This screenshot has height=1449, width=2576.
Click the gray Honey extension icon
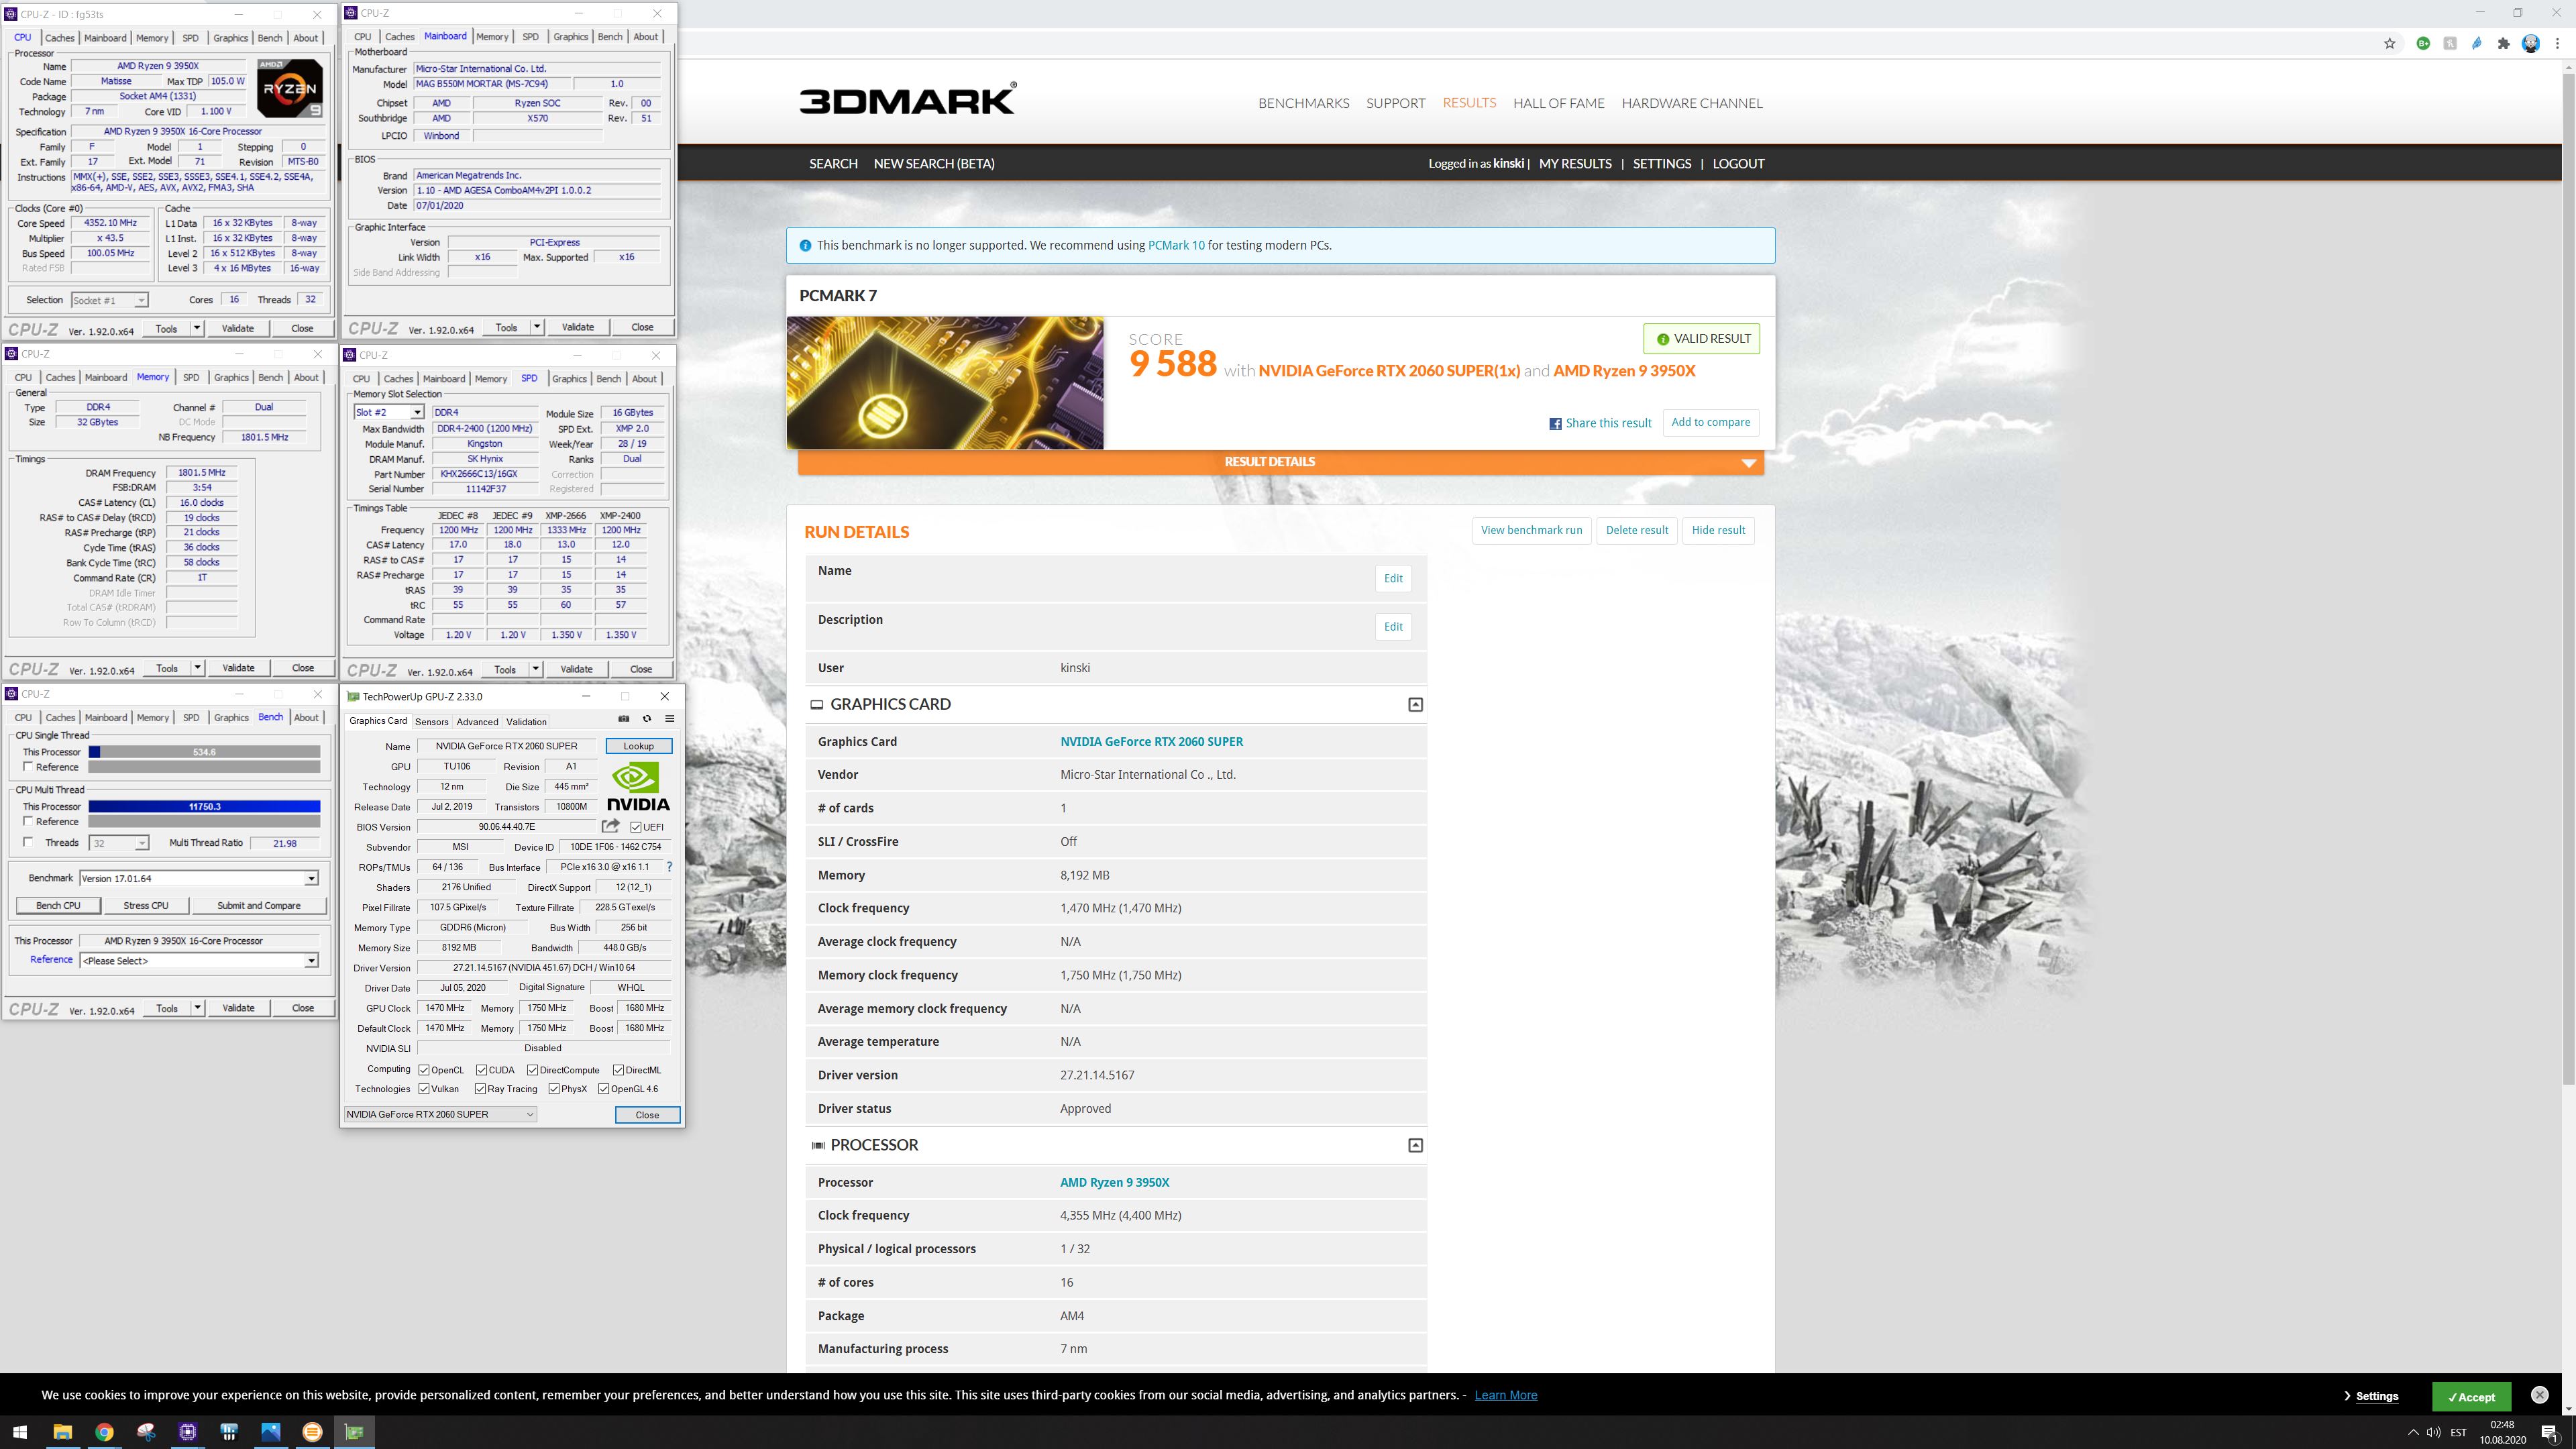tap(2450, 43)
